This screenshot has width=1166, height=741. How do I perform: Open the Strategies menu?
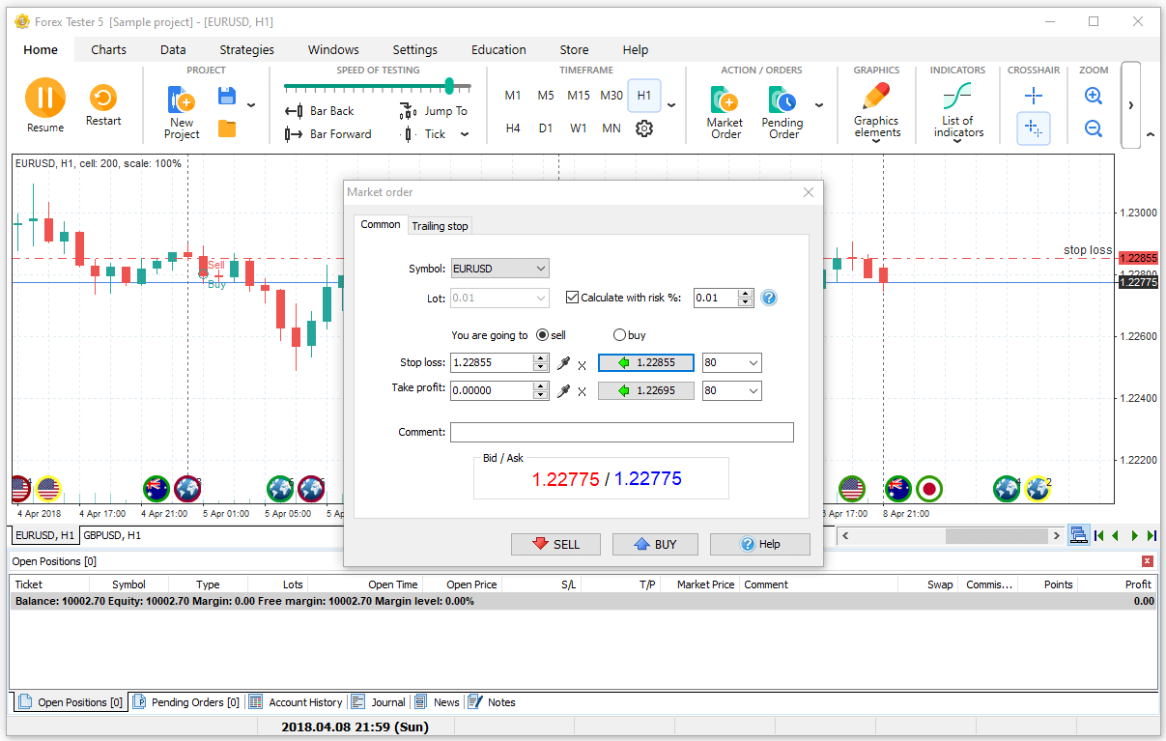pyautogui.click(x=246, y=50)
